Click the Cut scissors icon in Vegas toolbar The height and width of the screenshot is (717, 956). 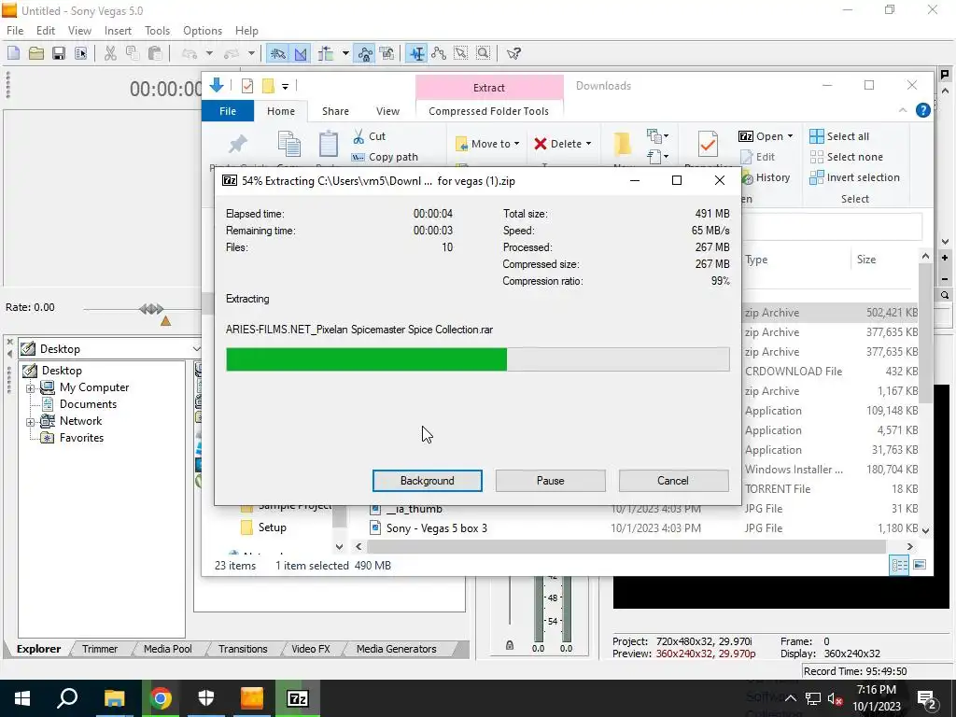click(110, 53)
